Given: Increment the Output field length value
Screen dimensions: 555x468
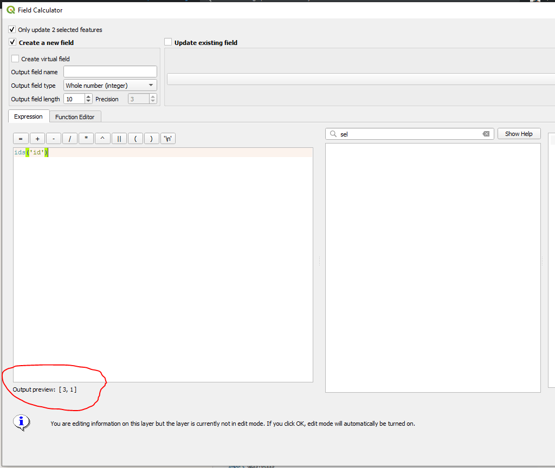Looking at the screenshot, I should 87,96.
